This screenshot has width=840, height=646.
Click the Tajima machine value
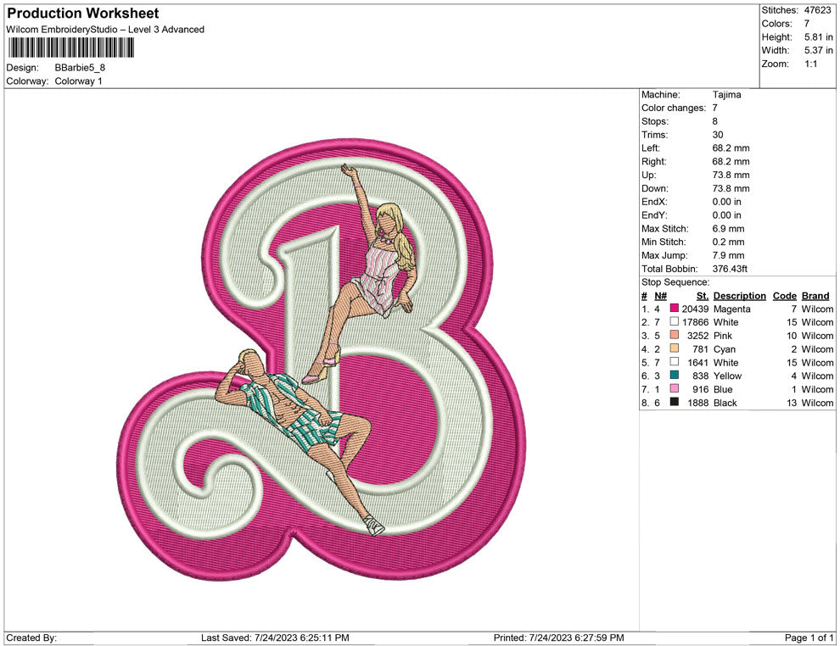(727, 95)
